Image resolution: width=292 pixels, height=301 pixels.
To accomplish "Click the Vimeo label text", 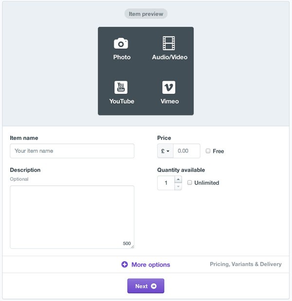I will point(170,101).
